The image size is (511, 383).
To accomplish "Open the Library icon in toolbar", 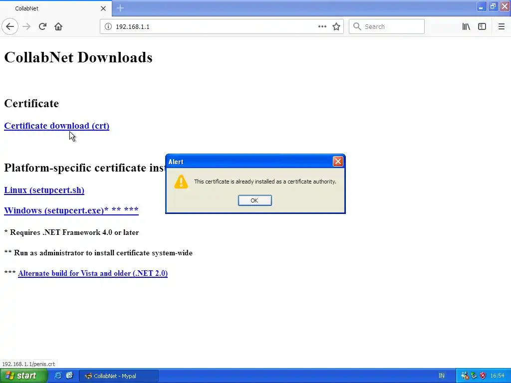I will (x=466, y=27).
